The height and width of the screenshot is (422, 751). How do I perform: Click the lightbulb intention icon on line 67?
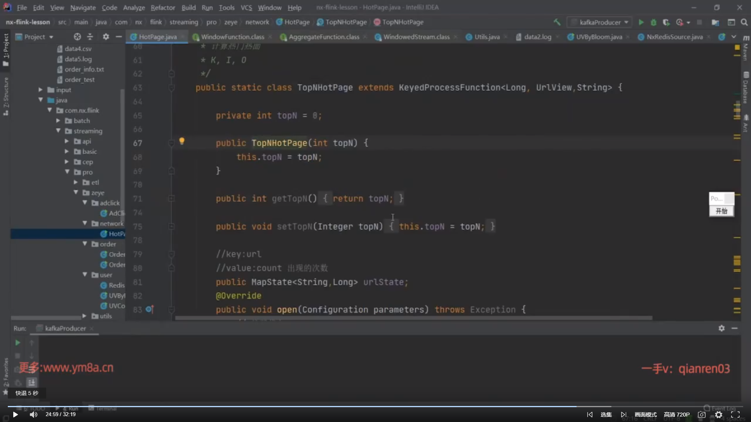coord(181,141)
